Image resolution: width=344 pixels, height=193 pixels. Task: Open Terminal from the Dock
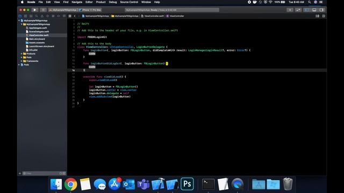coord(208,184)
